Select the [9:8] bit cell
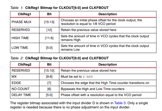 click(x=49, y=77)
